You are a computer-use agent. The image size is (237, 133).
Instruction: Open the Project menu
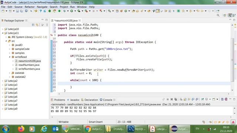pyautogui.click(x=64, y=7)
